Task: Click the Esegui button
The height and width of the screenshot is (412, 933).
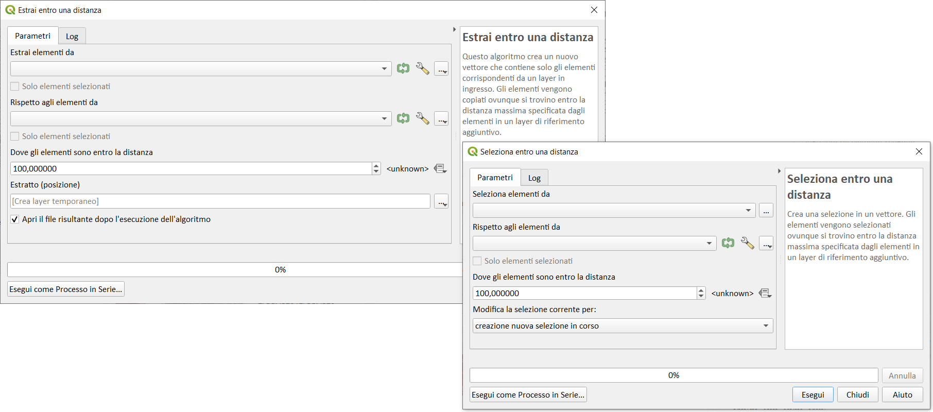Action: 813,394
